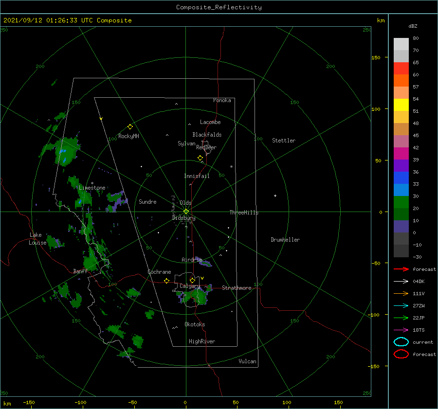Click the ThreeHills label
438x409 pixels.
pos(244,213)
